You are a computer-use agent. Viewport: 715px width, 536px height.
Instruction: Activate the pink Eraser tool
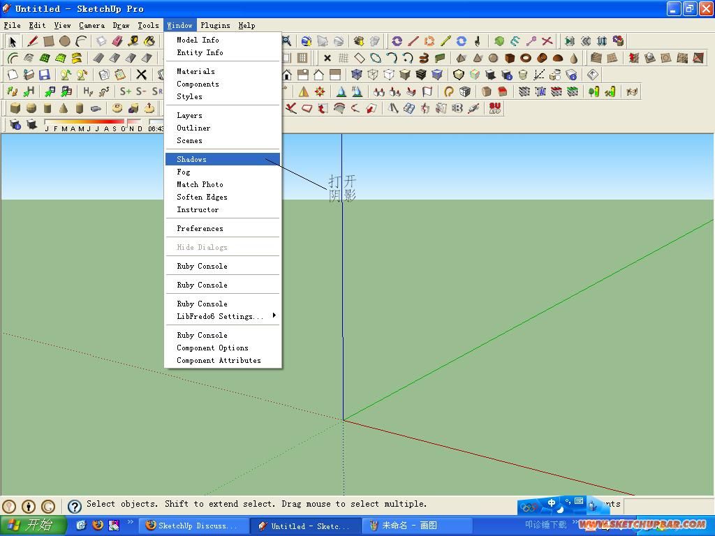coord(117,41)
